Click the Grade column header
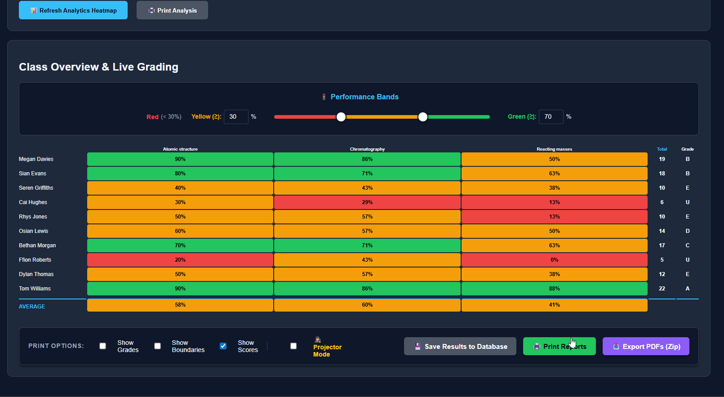Image resolution: width=724 pixels, height=397 pixels. click(688, 149)
